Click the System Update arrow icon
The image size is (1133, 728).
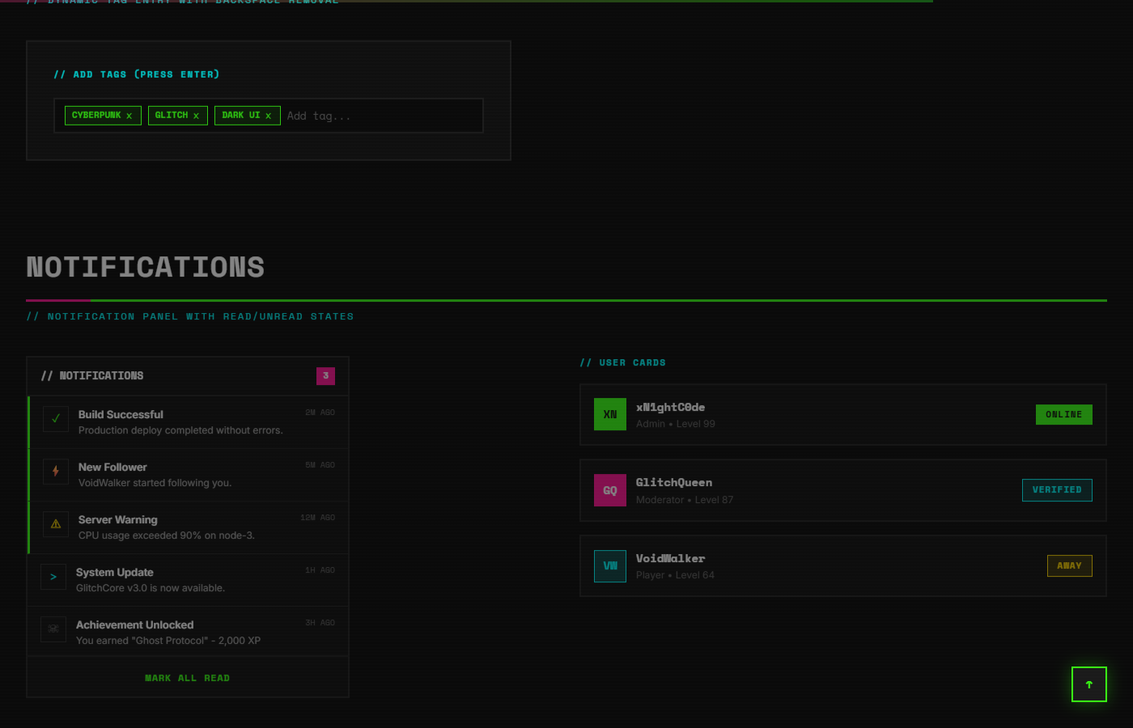click(x=53, y=577)
